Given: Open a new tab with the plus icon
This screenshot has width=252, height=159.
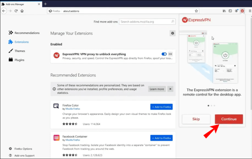Looking at the screenshot, I should (45, 4).
